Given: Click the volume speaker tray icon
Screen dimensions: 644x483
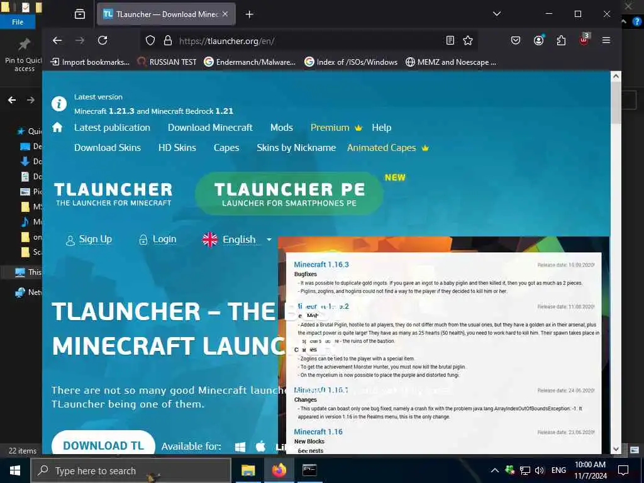Looking at the screenshot, I should point(540,470).
